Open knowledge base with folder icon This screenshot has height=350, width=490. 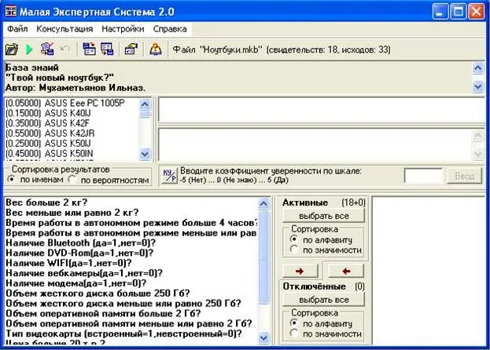tap(12, 49)
